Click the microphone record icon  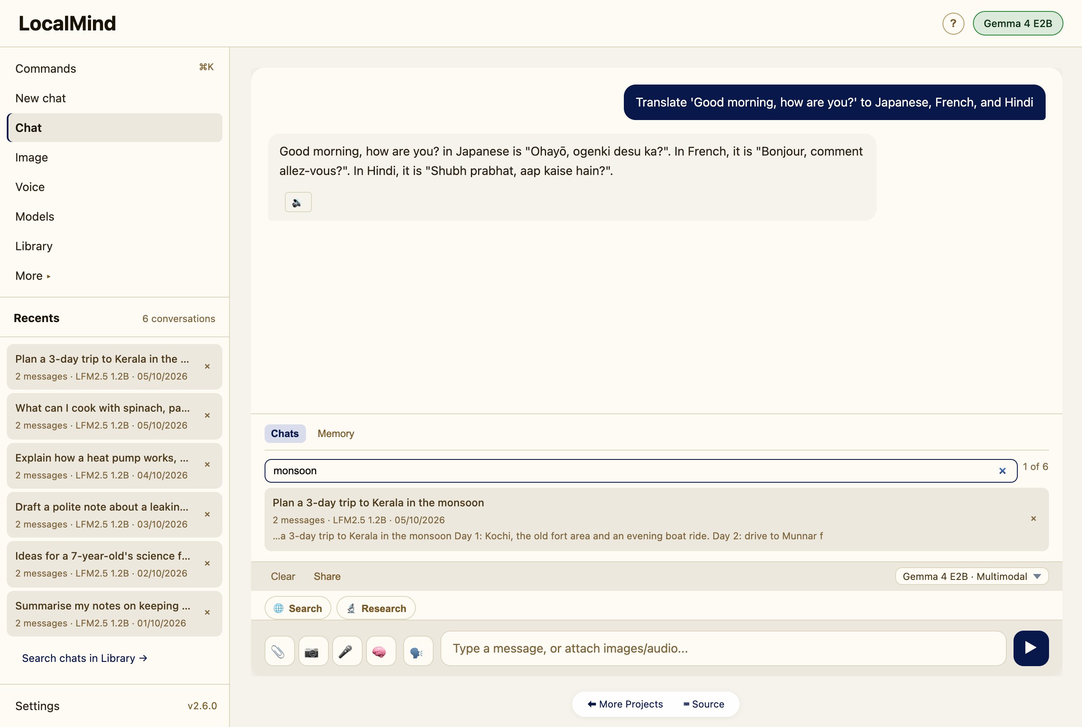point(347,651)
